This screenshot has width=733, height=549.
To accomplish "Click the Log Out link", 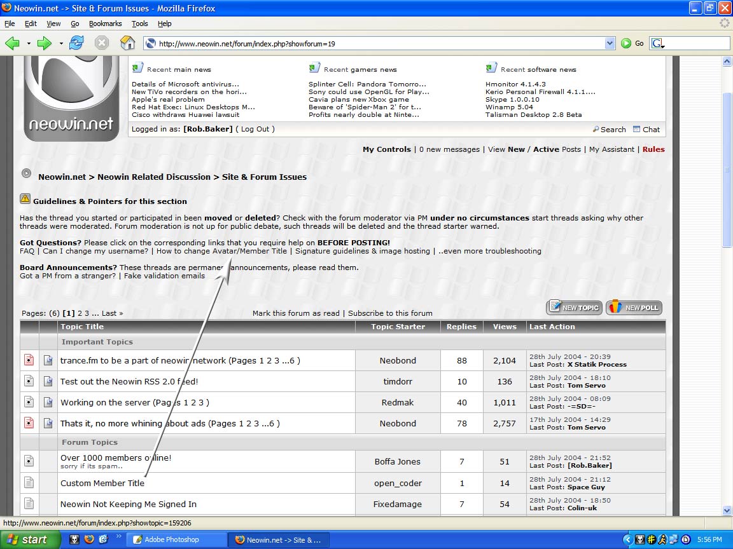I will point(255,129).
